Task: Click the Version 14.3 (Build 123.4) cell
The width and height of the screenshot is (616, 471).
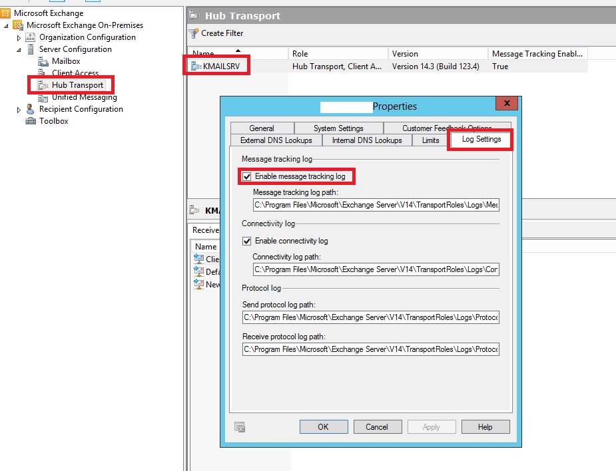Action: coord(436,67)
